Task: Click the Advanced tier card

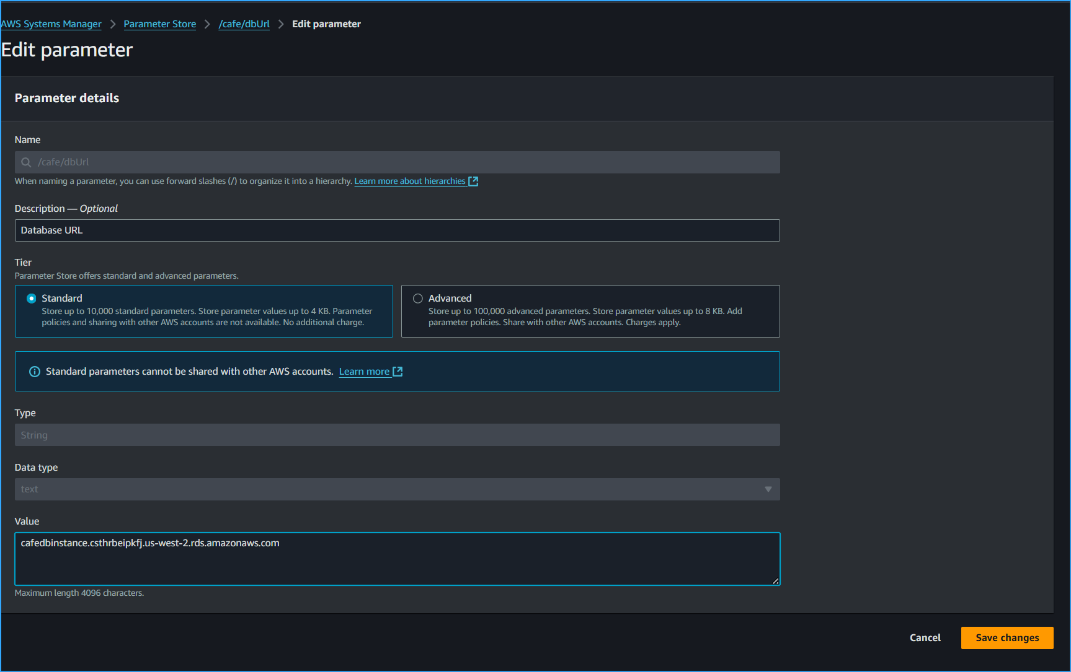Action: 590,311
